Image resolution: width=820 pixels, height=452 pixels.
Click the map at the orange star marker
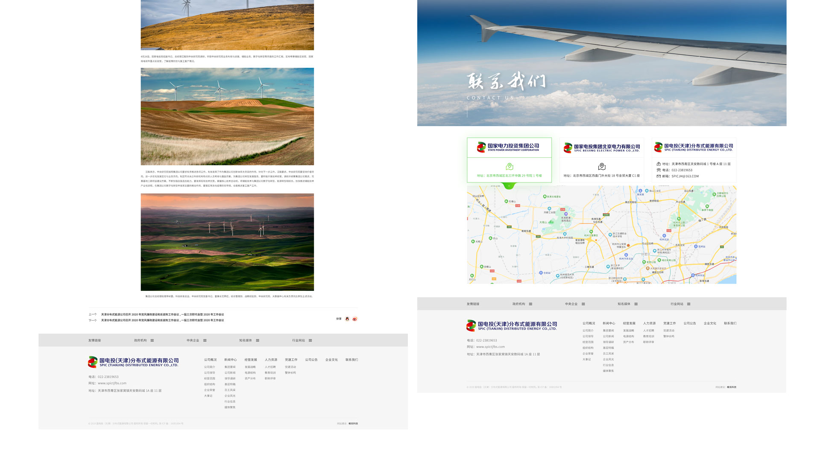pyautogui.click(x=596, y=240)
